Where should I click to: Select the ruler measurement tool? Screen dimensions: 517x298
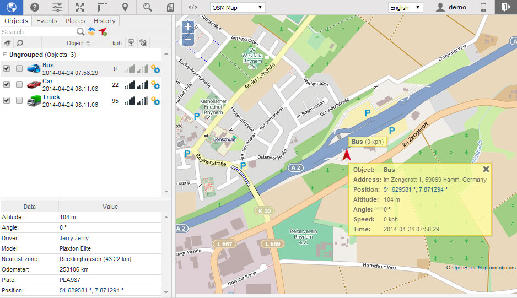[103, 7]
